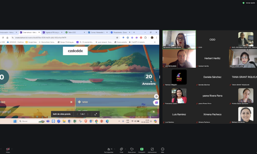Switch to the Ingresa el PIN de juego tab
Screen dimensions: 257x154
click(52, 32)
